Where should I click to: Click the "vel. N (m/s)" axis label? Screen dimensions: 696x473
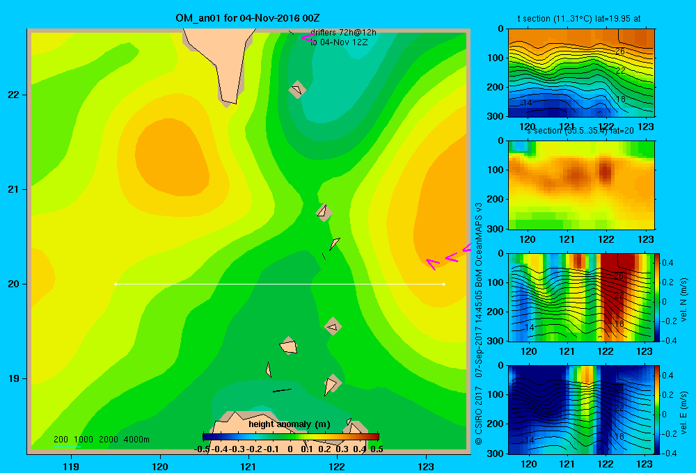click(x=684, y=300)
